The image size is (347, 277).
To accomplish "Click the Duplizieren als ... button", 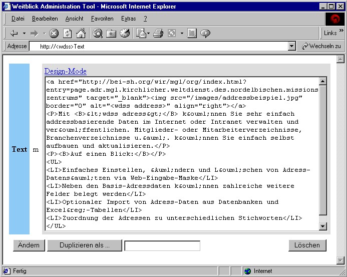I will point(84,245).
